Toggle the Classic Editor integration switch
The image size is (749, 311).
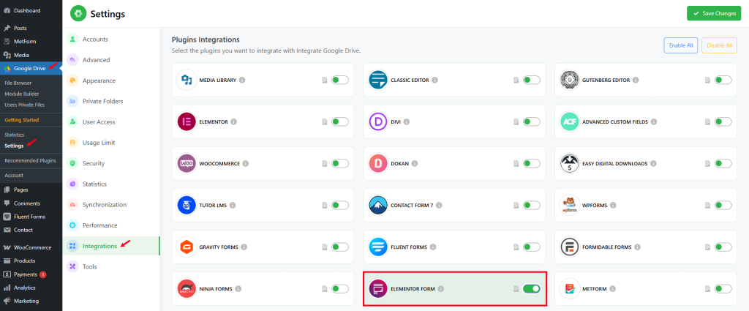pos(532,80)
